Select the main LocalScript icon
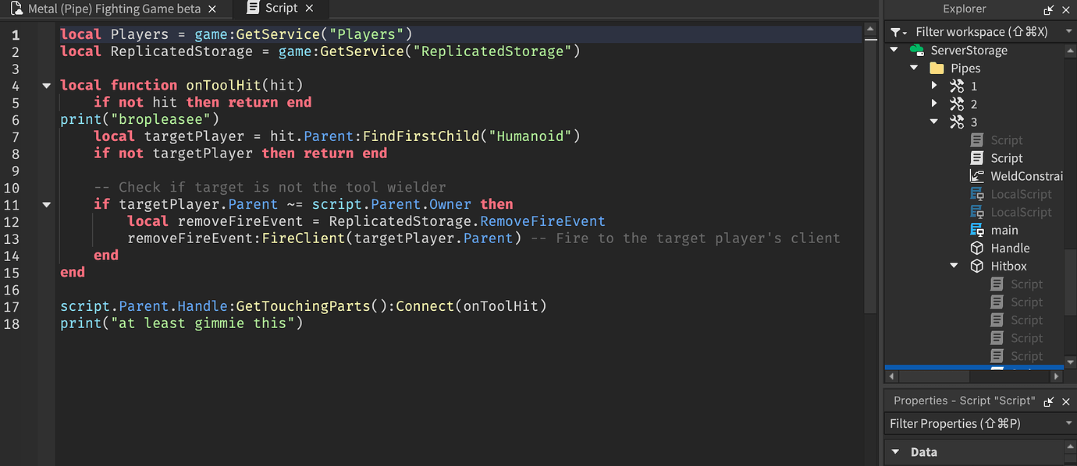1077x466 pixels. point(976,230)
